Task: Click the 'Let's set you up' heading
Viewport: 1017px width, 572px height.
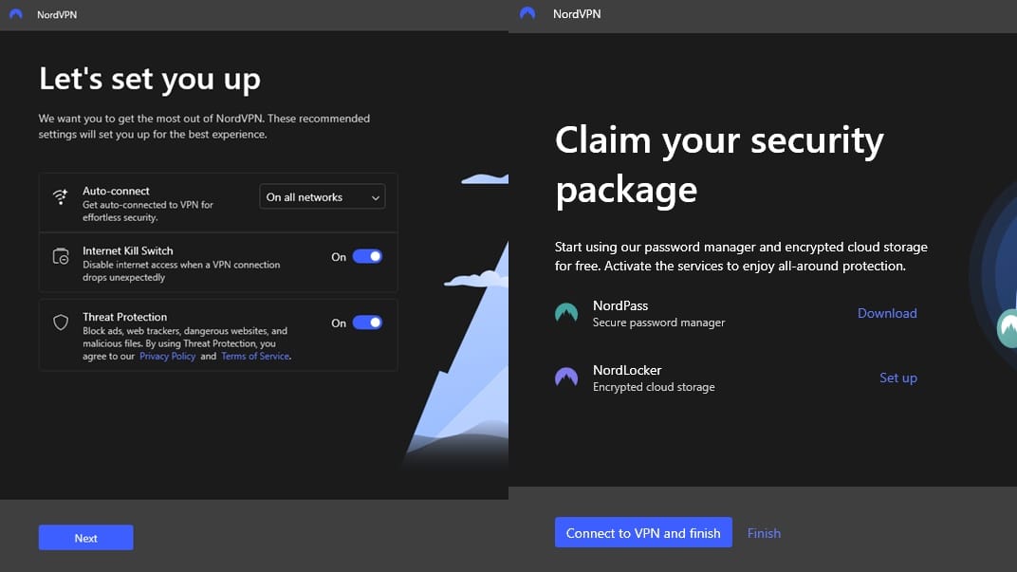Action: pyautogui.click(x=150, y=79)
